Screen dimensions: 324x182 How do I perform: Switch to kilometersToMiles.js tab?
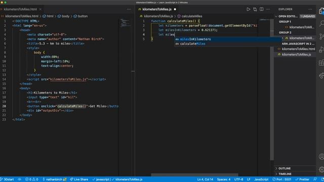(157, 9)
